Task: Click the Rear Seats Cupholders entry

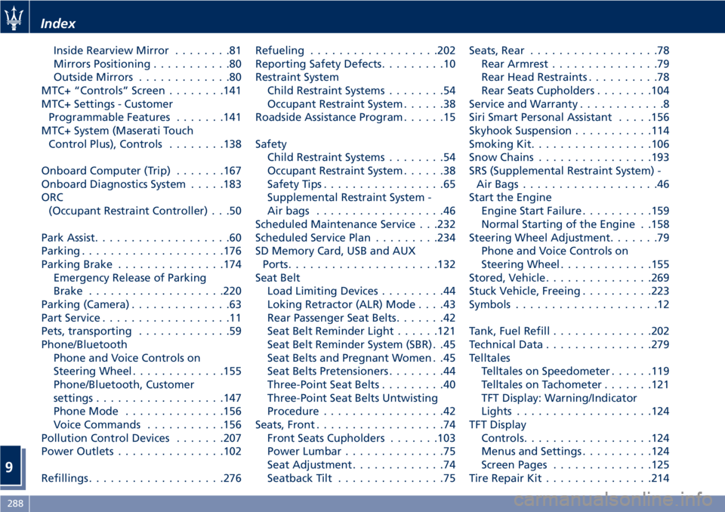Action: [x=575, y=91]
